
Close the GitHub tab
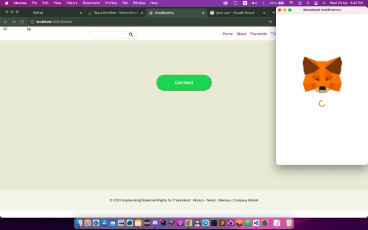tap(81, 12)
